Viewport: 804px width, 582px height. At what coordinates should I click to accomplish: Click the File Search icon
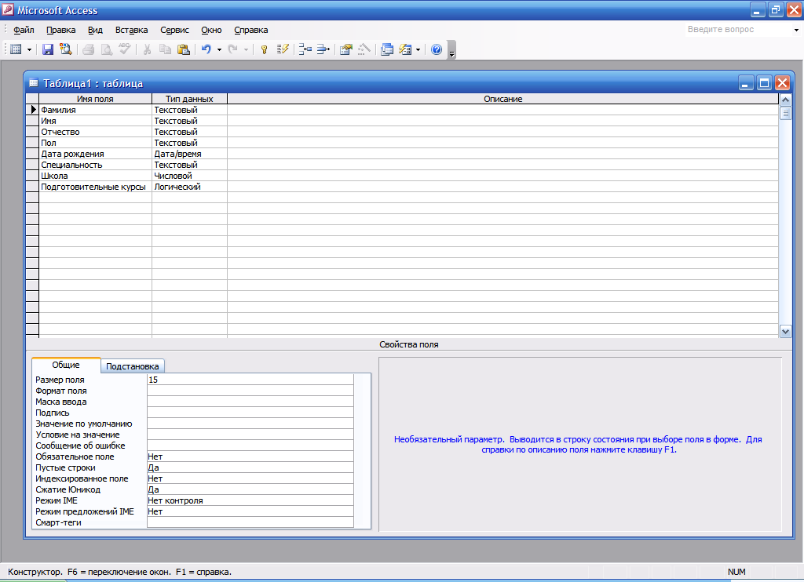(66, 49)
